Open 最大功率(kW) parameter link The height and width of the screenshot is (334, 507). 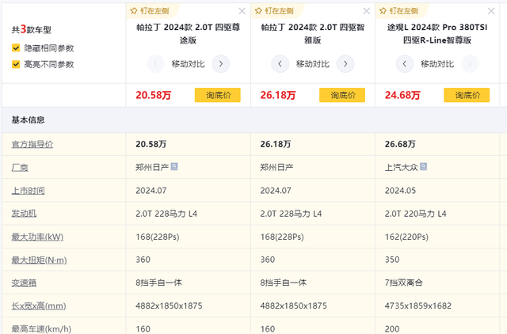coord(37,237)
